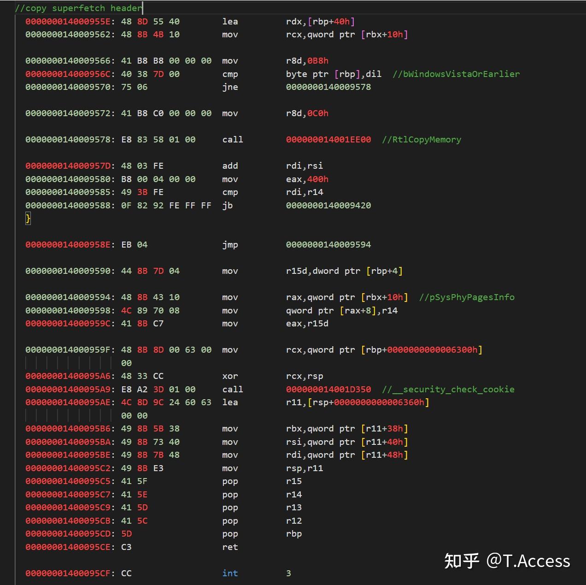The image size is (586, 585).
Task: Click the "xor" instruction mnemonic
Action: [230, 376]
